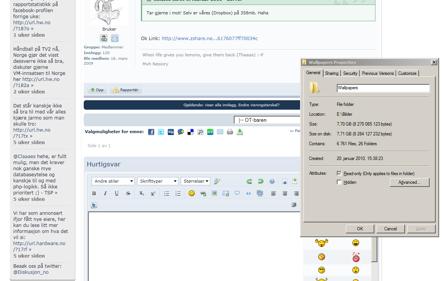Screen dimensions: 444x281
Task: Share topic on Delicious
Action: (191, 132)
